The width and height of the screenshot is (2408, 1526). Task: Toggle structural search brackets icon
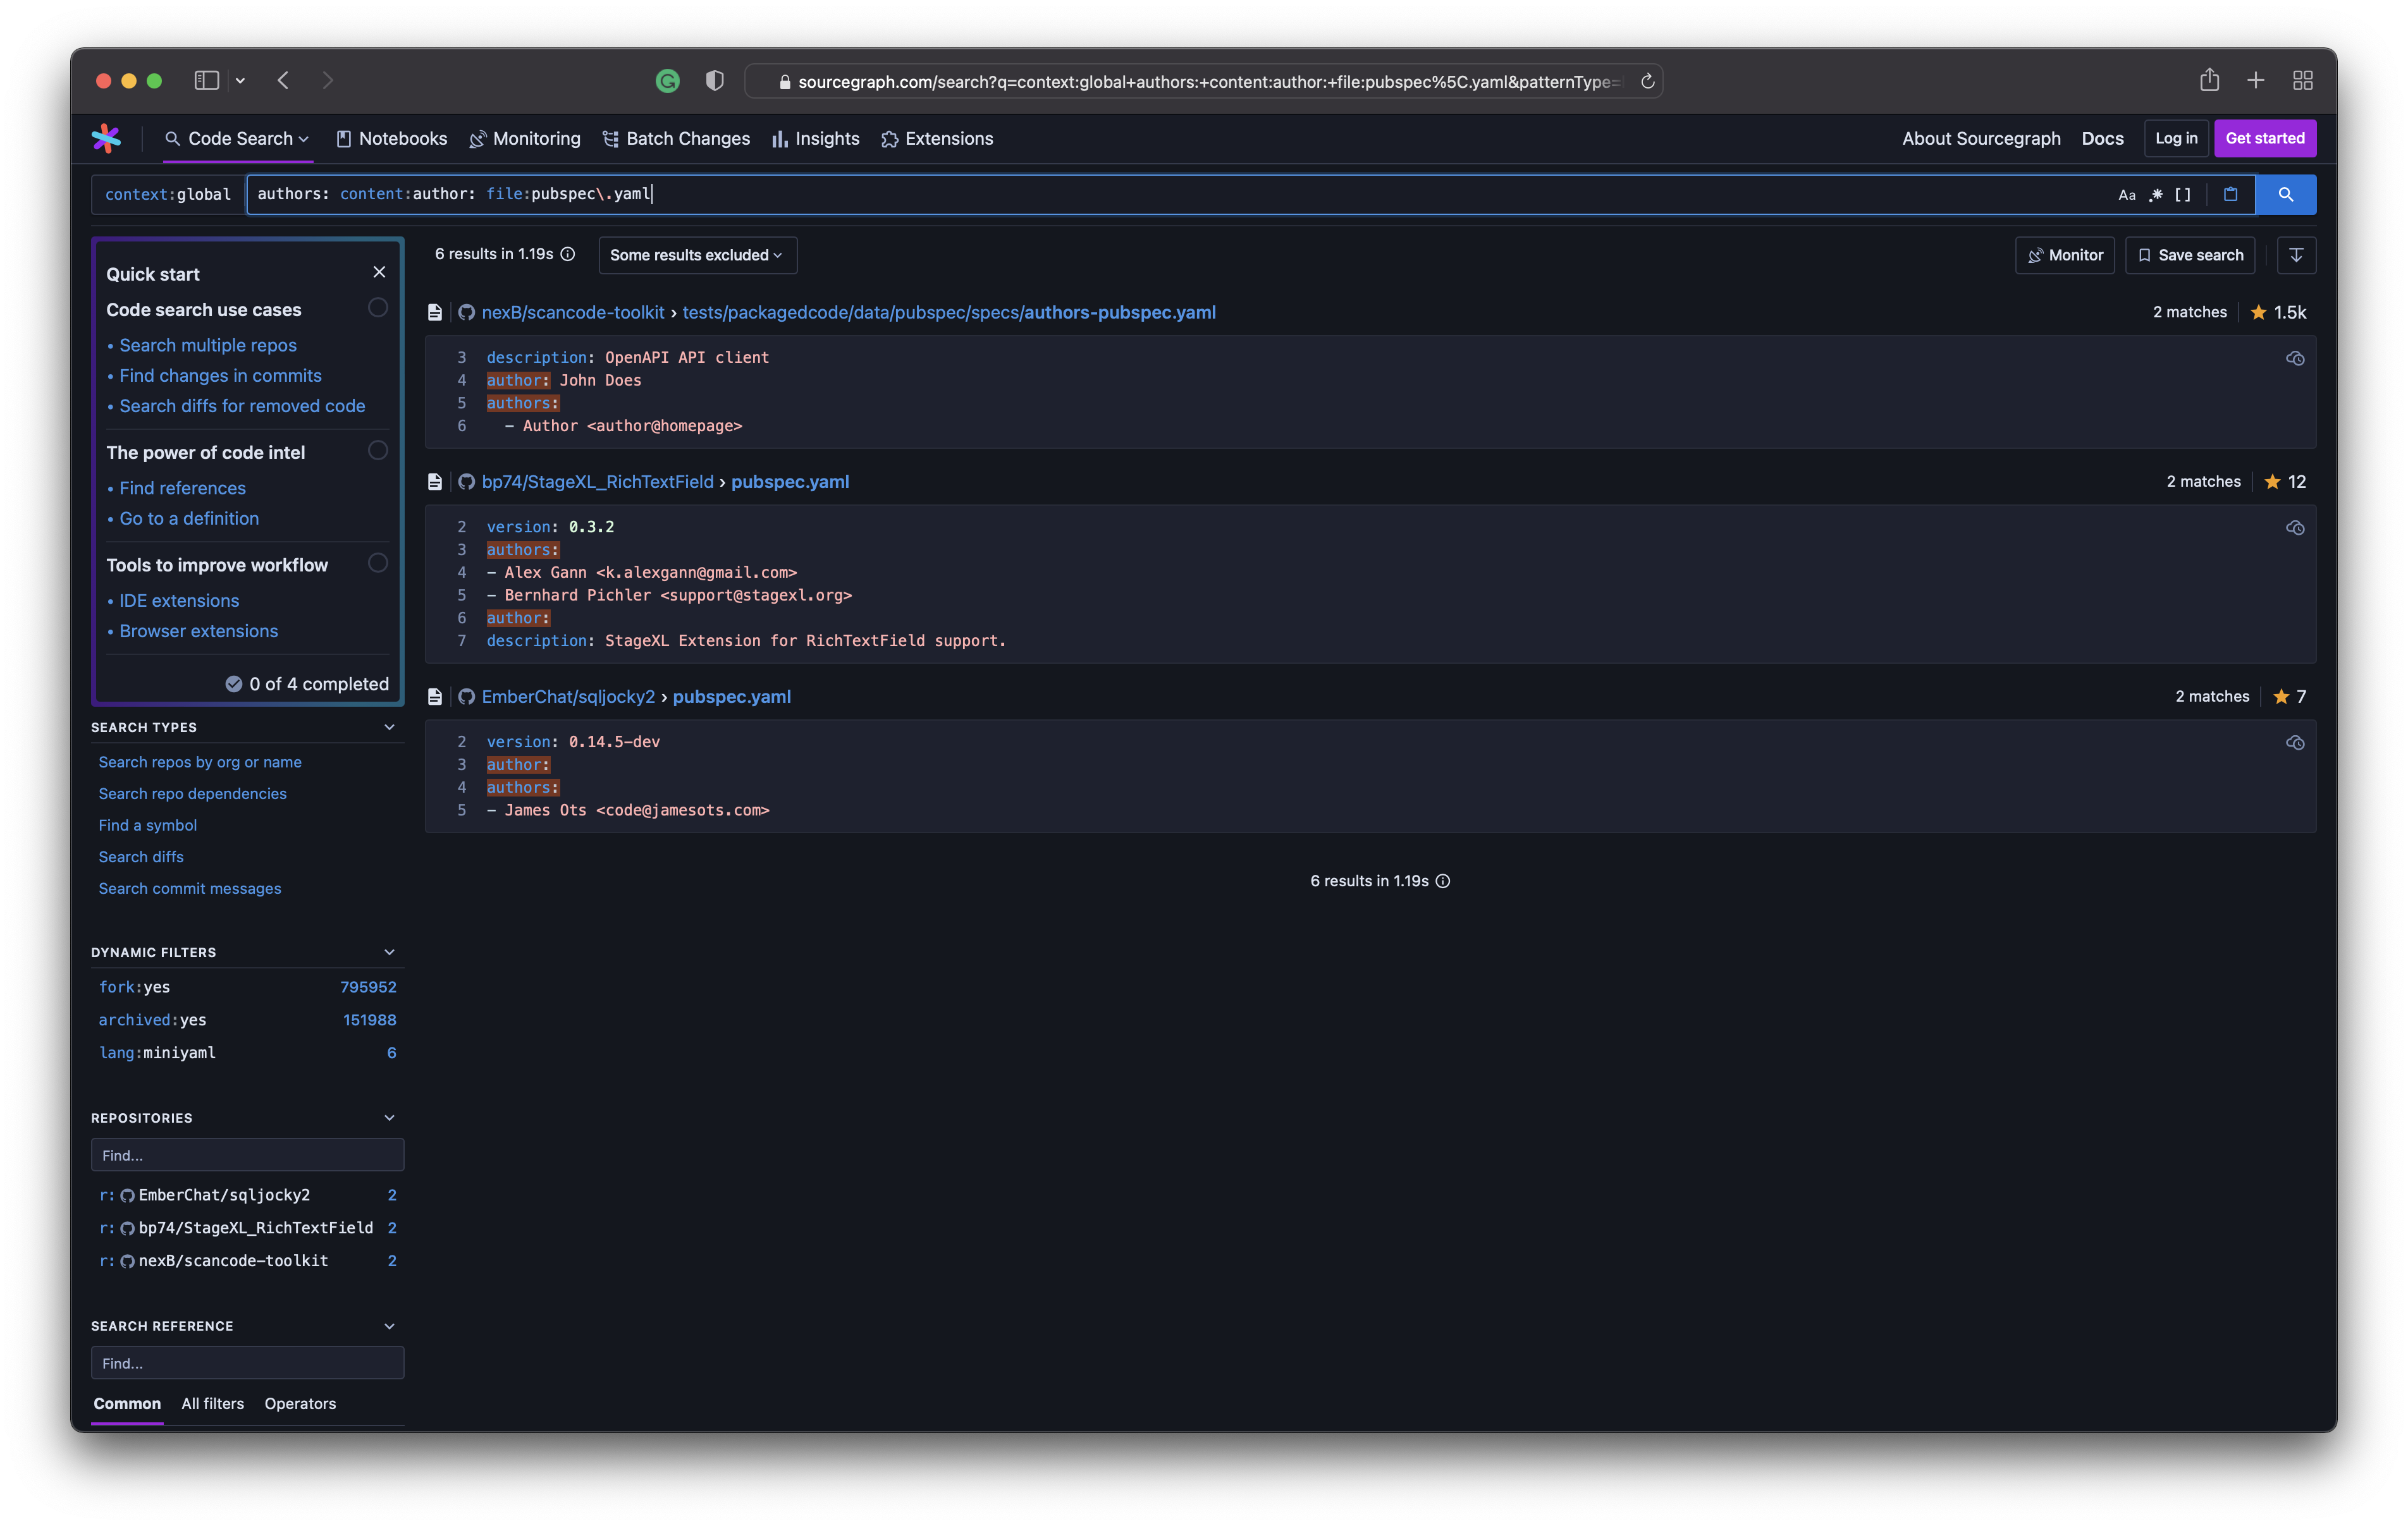click(x=2182, y=195)
